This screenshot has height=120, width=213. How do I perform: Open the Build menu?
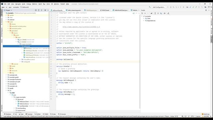coord(40,4)
